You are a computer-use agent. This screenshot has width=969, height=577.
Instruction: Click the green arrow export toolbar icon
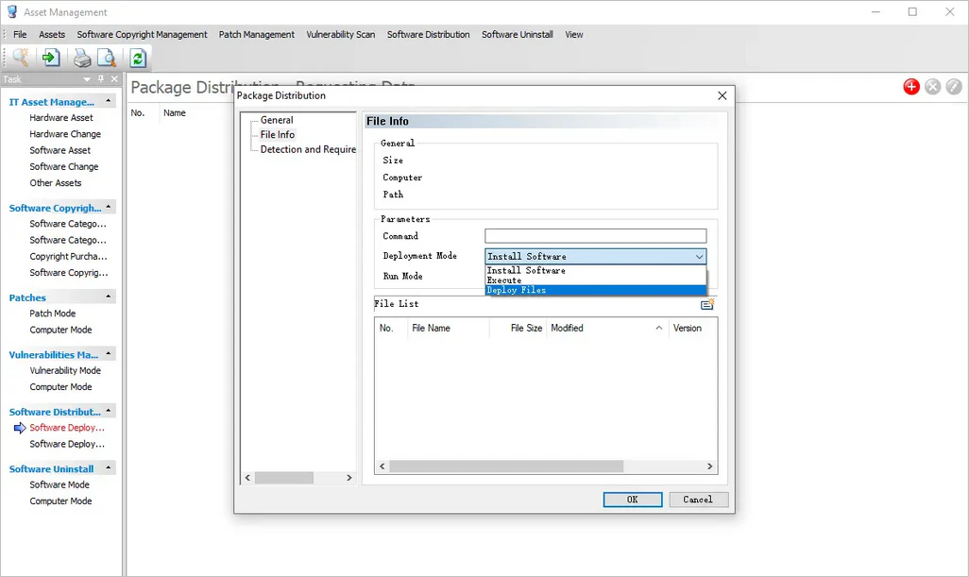coord(51,58)
